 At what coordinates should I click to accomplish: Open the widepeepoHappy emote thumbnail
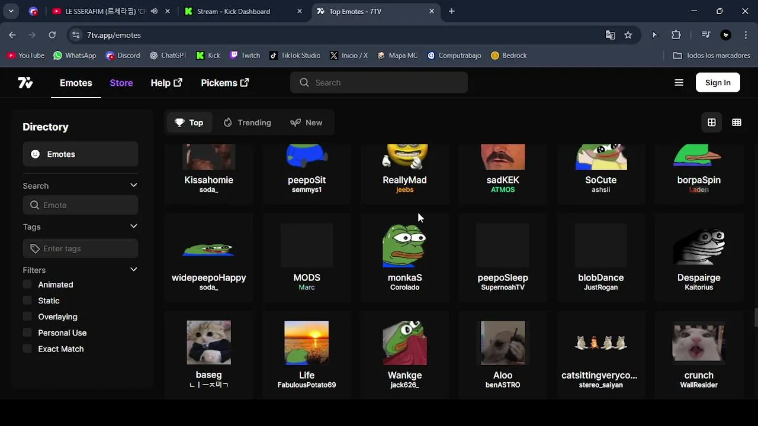pos(208,250)
